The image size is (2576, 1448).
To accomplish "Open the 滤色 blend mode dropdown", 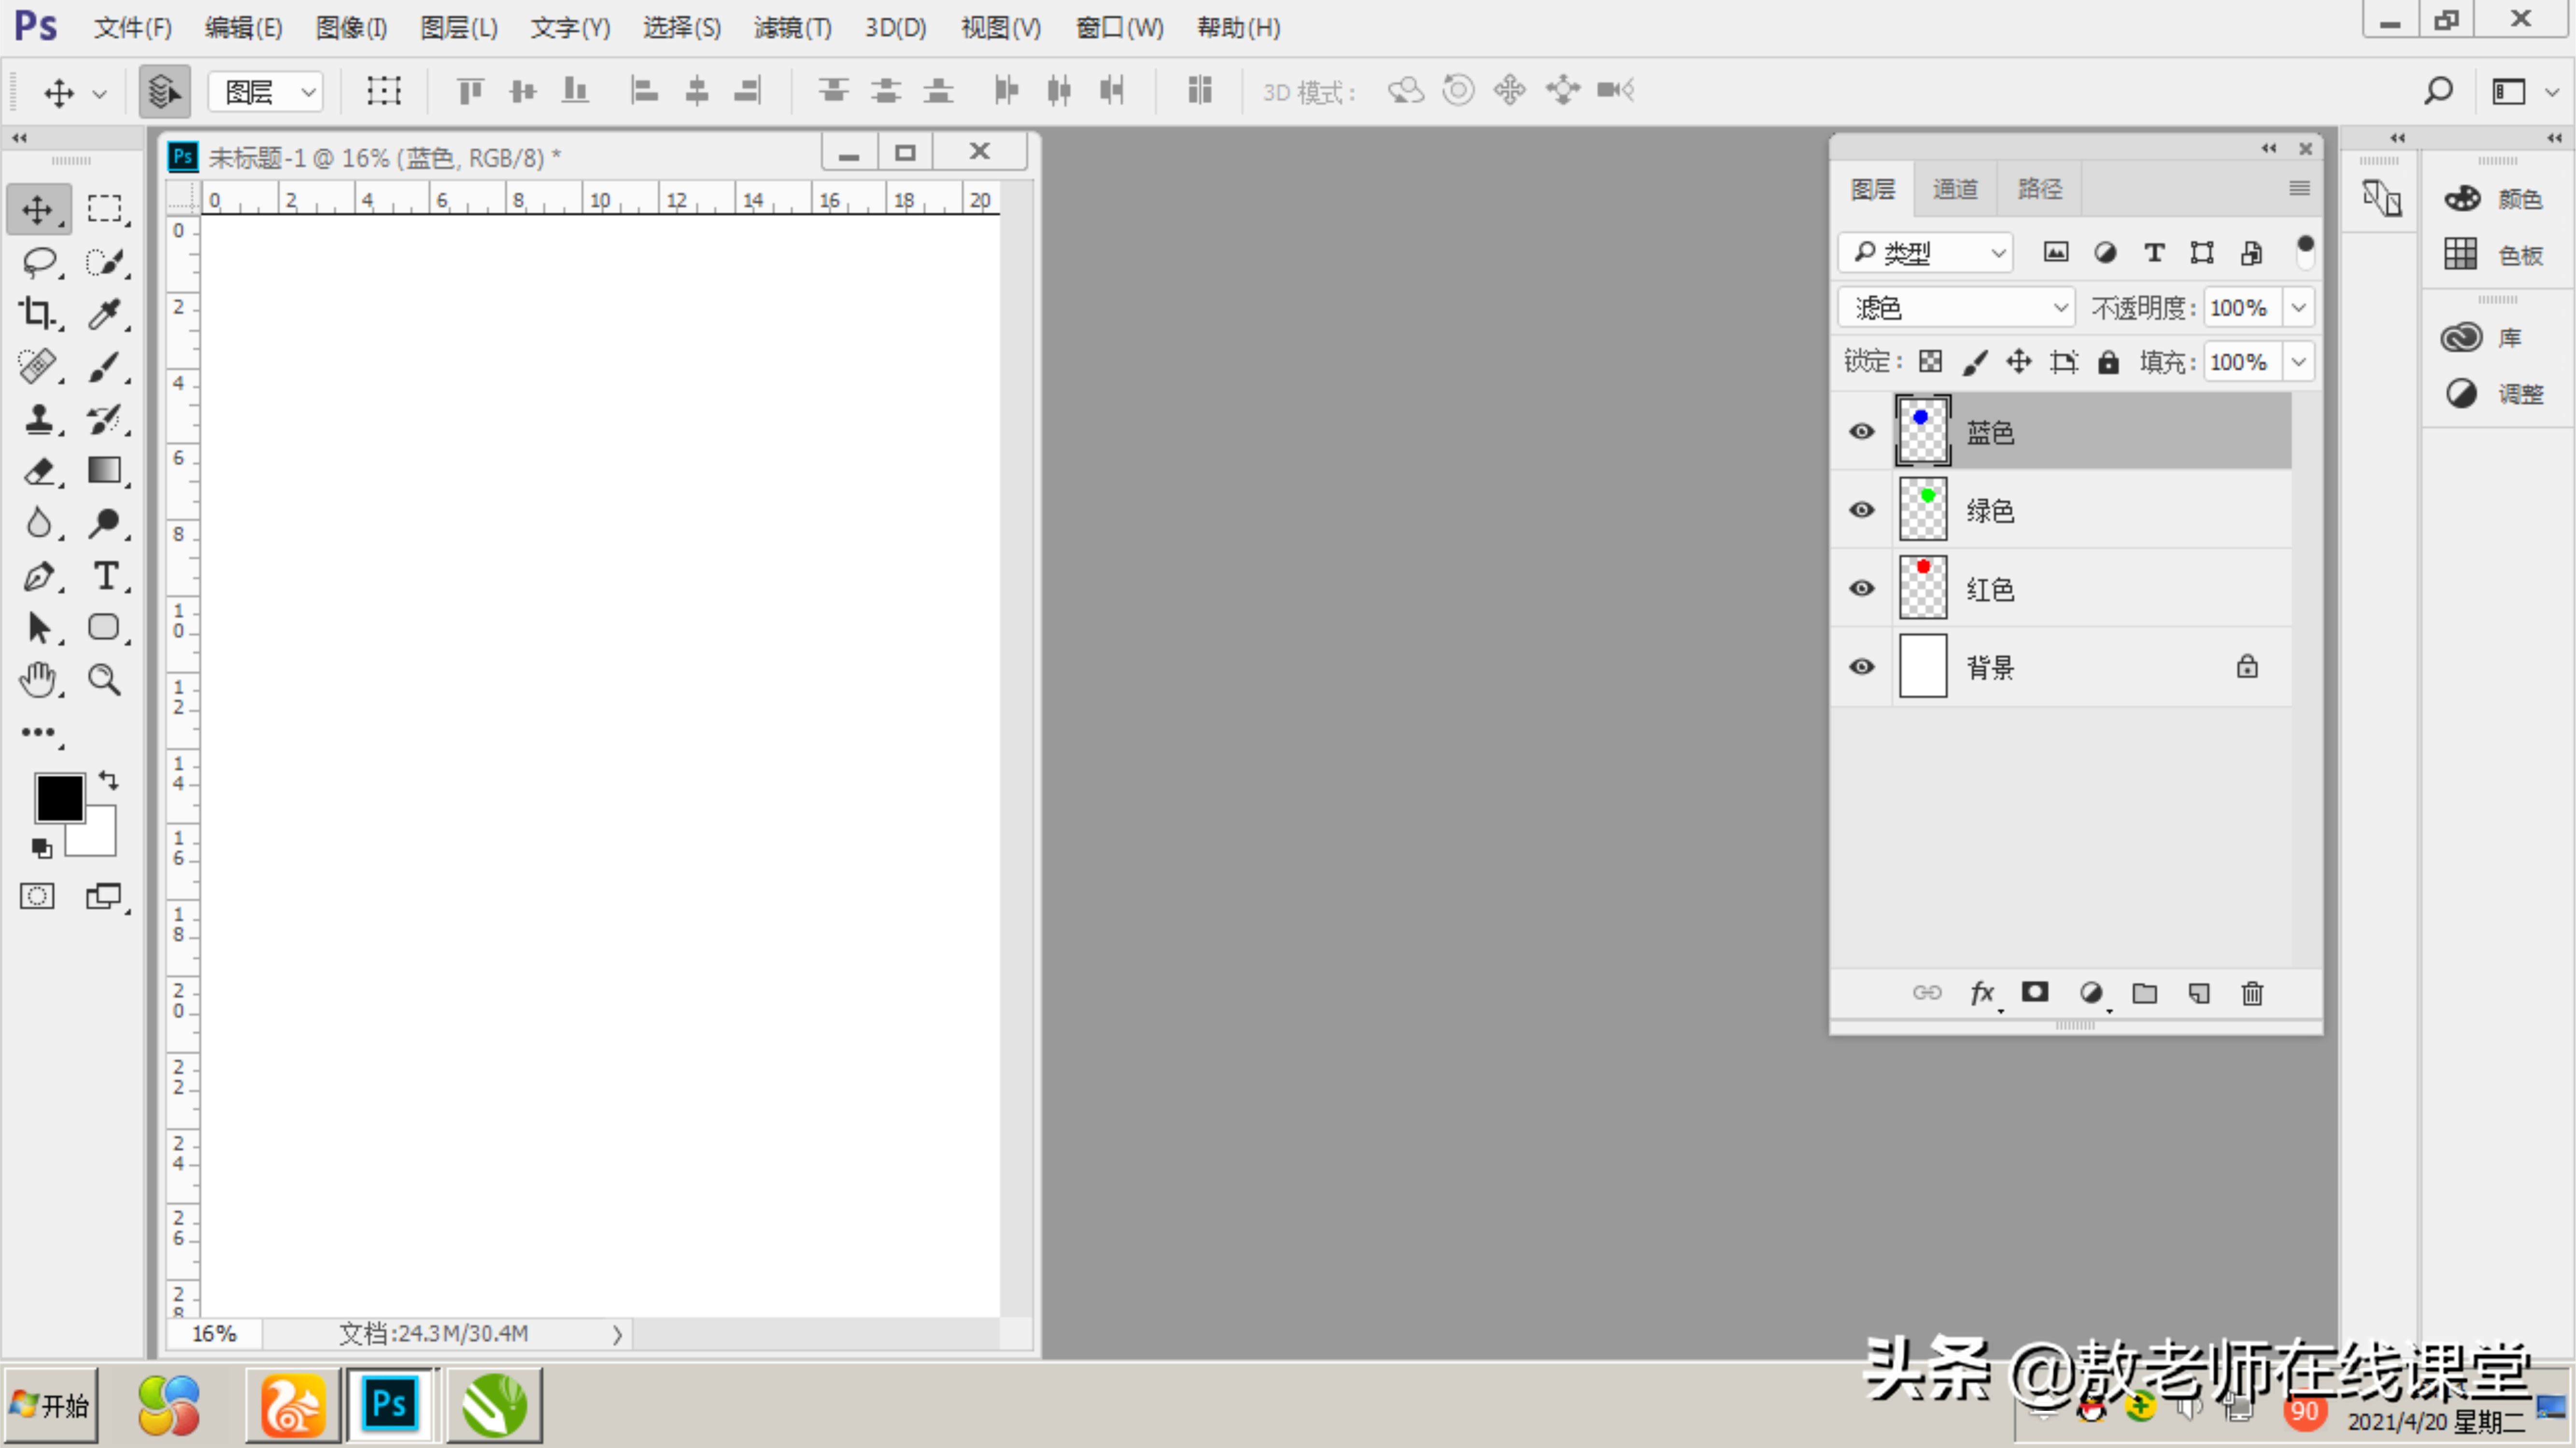I will 1956,308.
